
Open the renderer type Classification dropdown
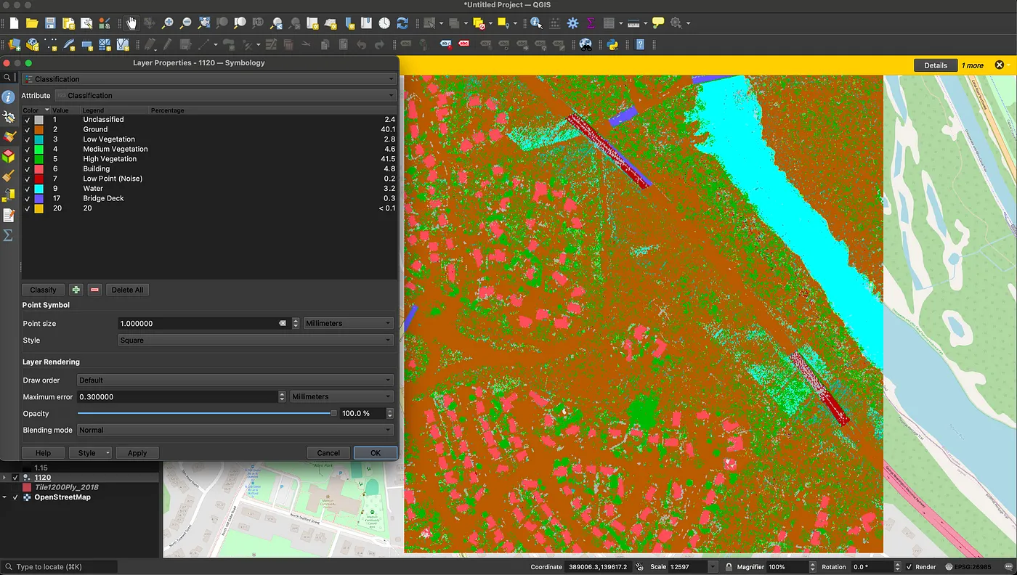pyautogui.click(x=209, y=79)
